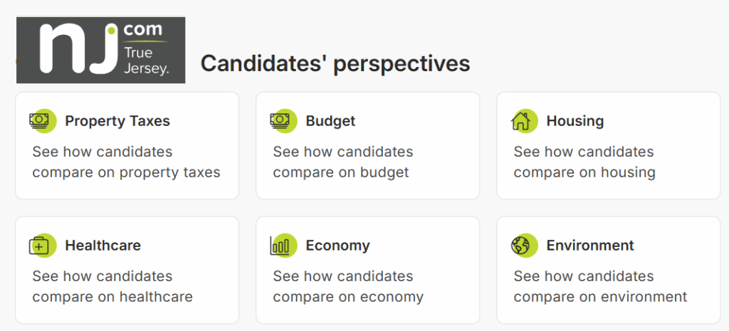Open the Budget heading
729x331 pixels.
click(x=330, y=121)
